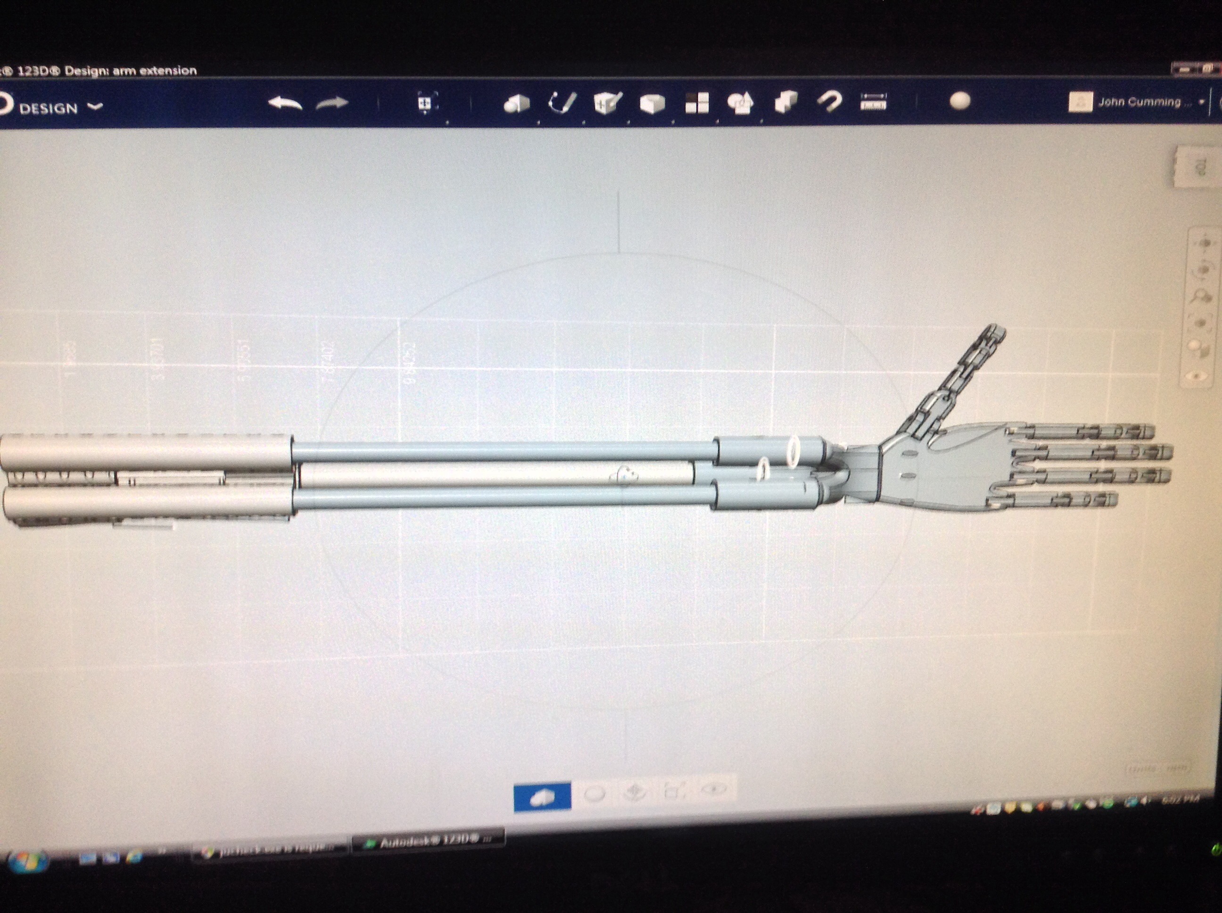Screen dimensions: 1222x913
Task: Select the upper left cylinder sleeve of arm
Action: (x=148, y=453)
